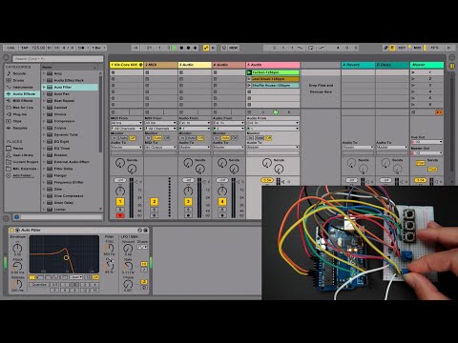
Task: Open Audio To dropdown on track 1
Action: click(x=126, y=148)
